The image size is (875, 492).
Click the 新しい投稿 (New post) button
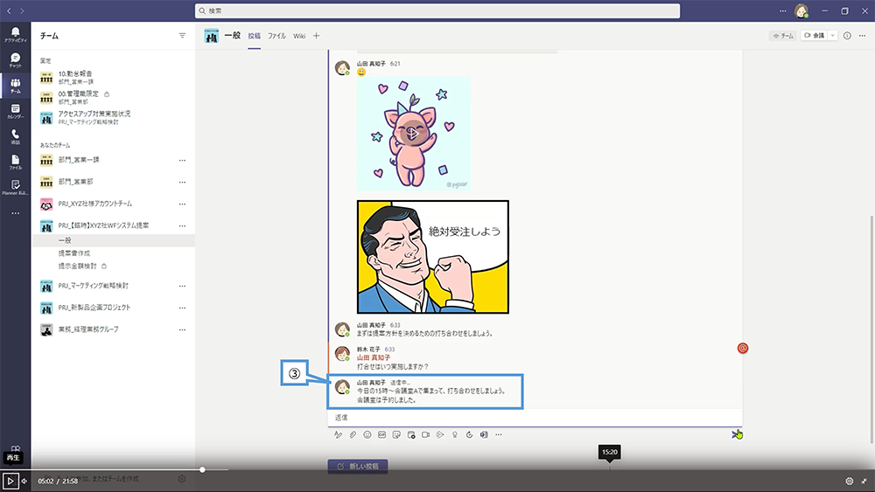358,466
